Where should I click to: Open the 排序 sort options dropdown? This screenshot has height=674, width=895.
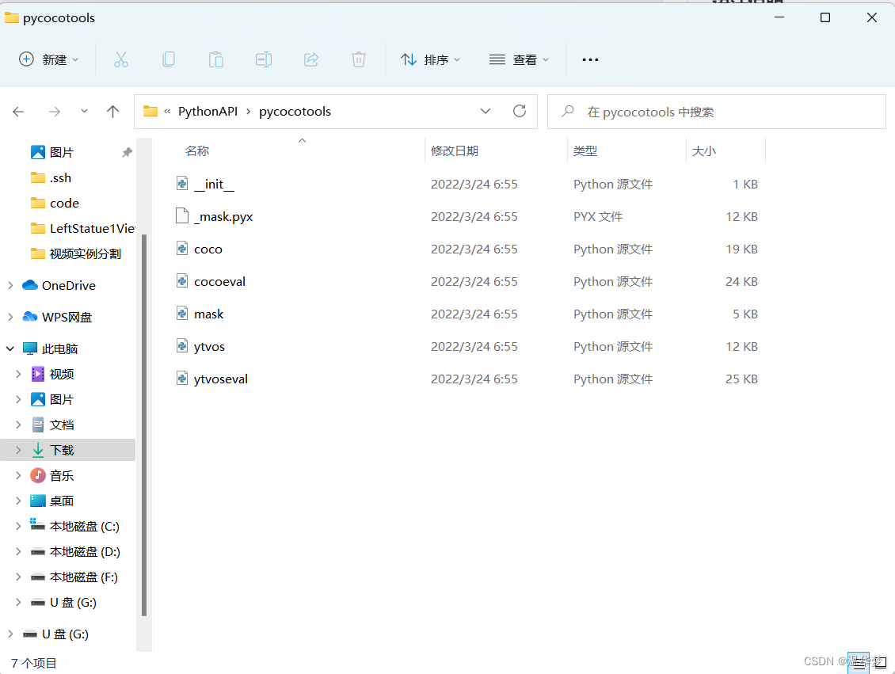[430, 59]
